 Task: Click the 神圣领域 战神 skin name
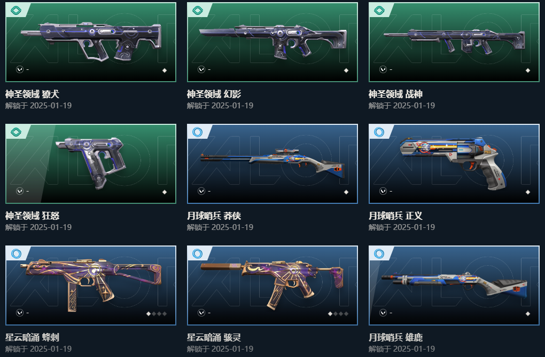(395, 94)
